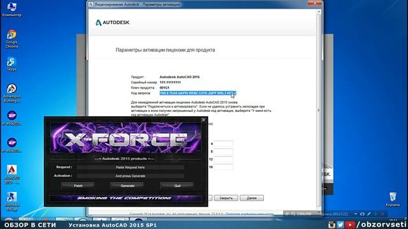Click activation code field number 16

(x=224, y=167)
